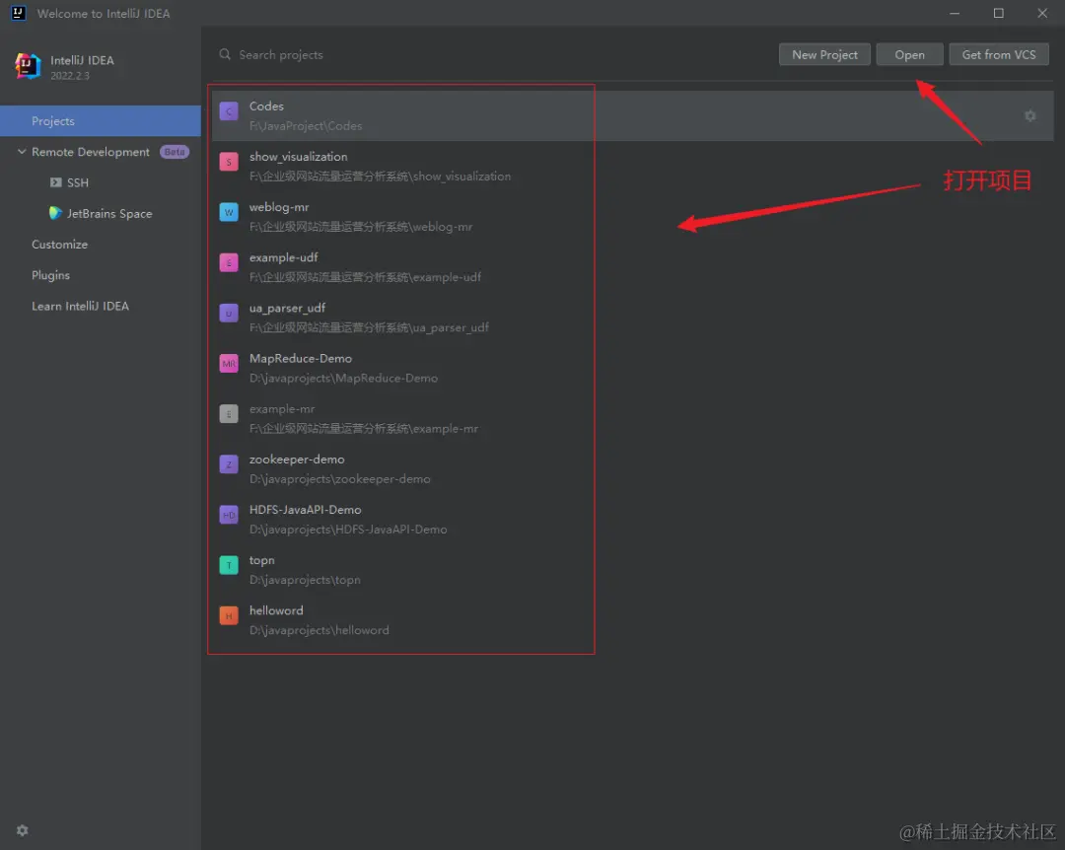Open the HDFS-JavaAPI-Demo project name
Image resolution: width=1065 pixels, height=850 pixels.
(305, 510)
